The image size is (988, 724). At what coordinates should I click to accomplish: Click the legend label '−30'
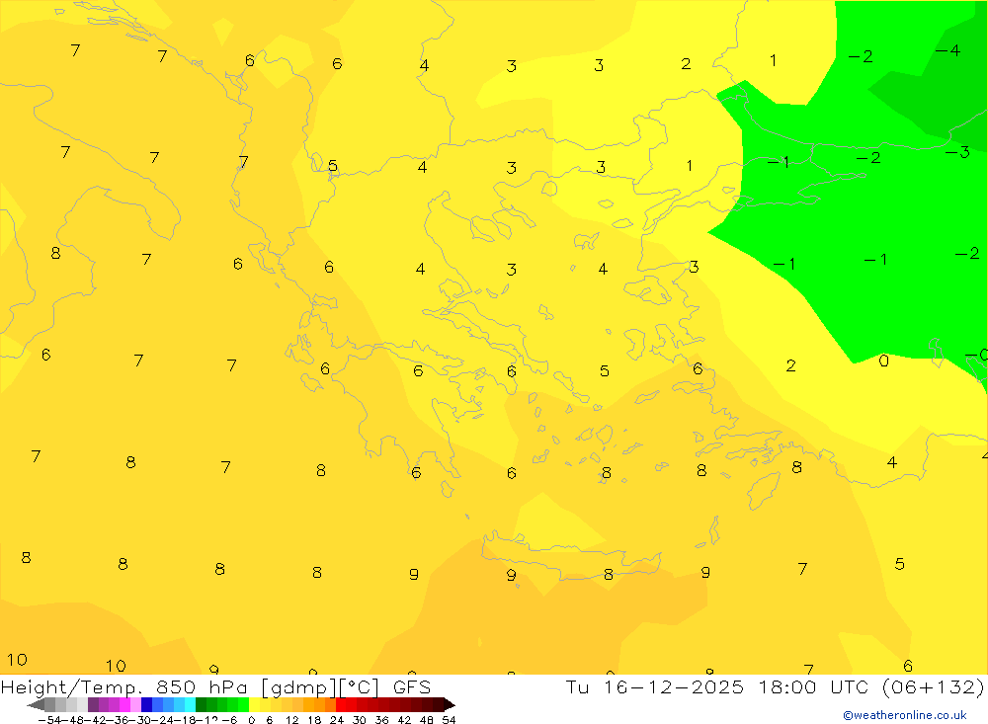click(140, 720)
